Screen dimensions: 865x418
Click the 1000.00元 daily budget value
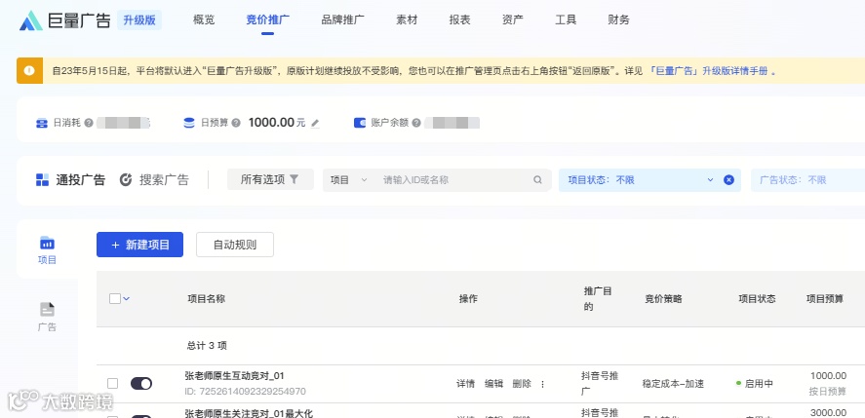(277, 123)
